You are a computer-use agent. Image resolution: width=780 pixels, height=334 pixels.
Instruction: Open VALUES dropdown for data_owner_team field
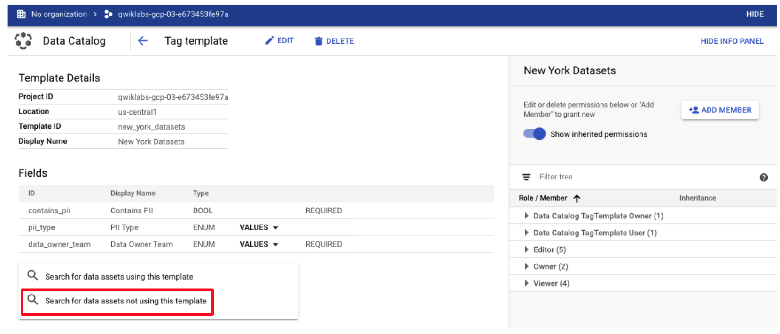(x=259, y=244)
